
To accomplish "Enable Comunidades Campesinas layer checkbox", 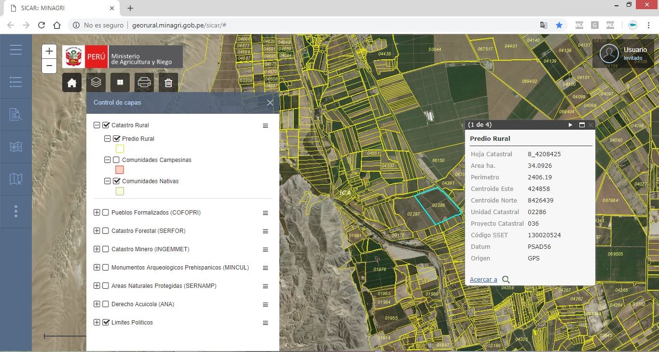I will tap(116, 160).
